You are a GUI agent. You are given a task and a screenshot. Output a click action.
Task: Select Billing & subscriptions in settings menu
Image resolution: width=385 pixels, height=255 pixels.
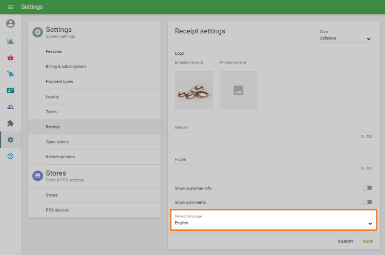66,67
